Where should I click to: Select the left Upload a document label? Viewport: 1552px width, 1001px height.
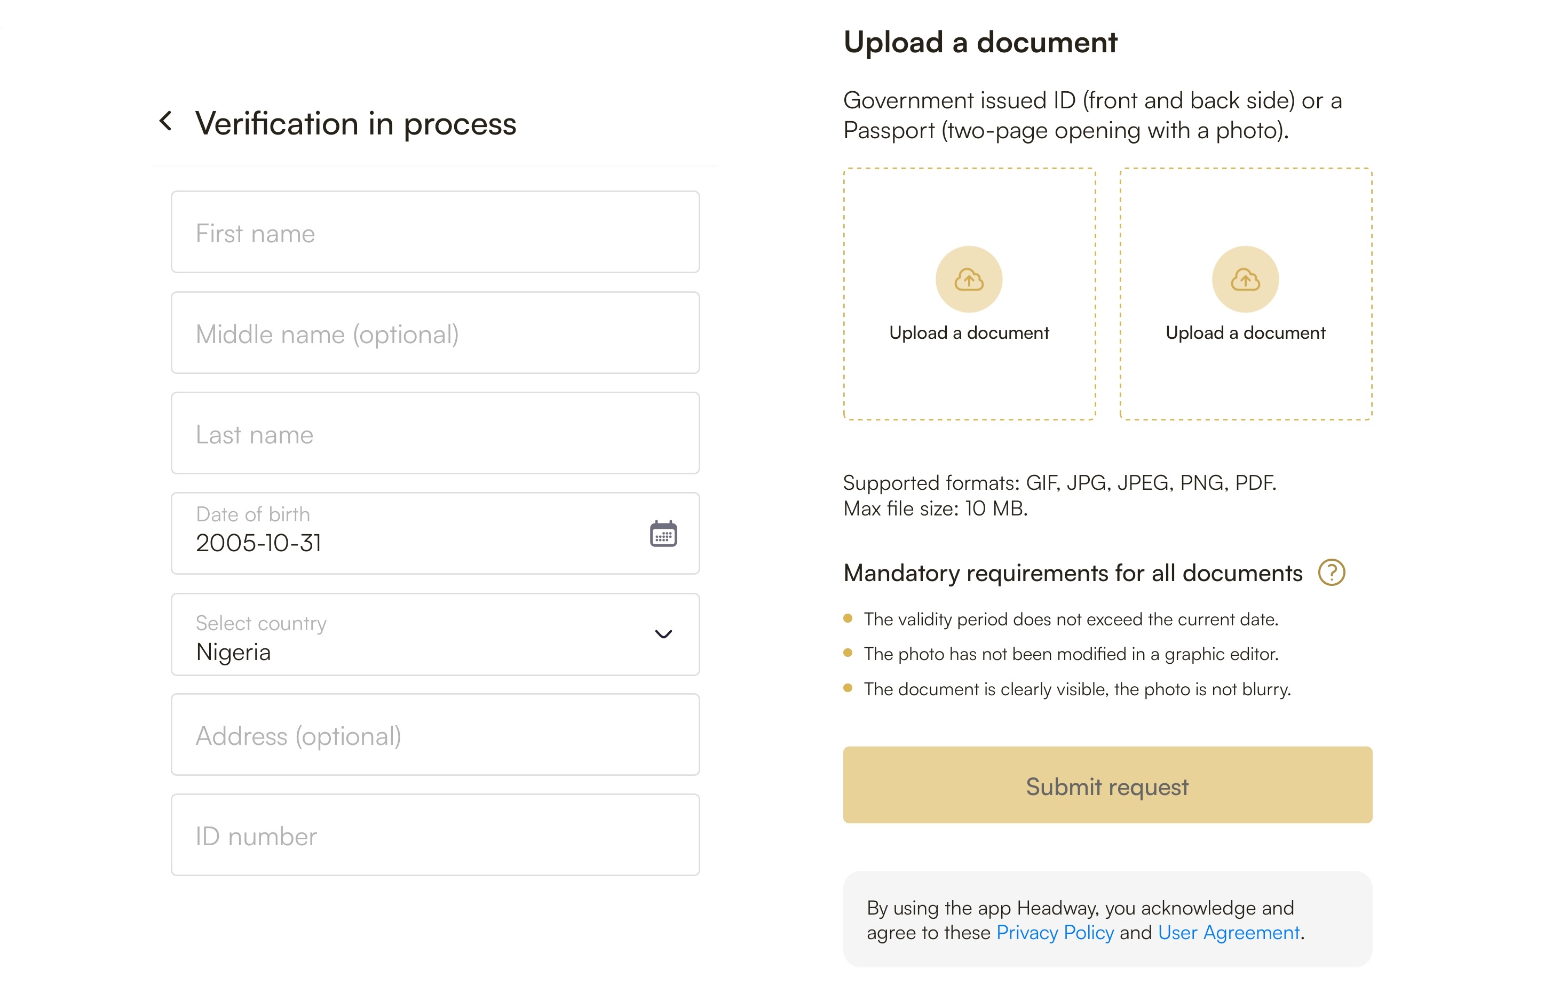coord(969,333)
